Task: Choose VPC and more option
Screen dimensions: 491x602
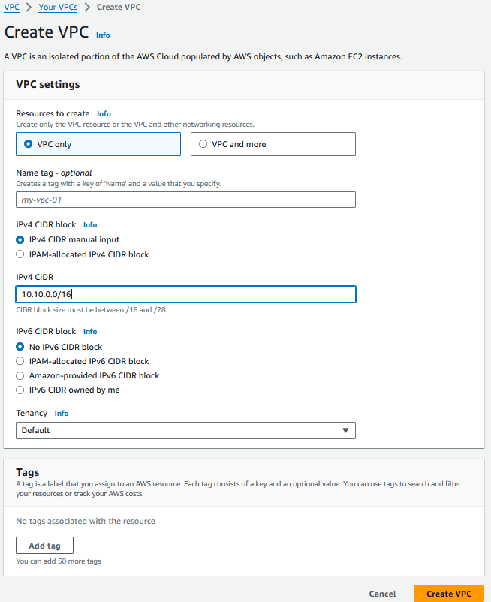Action: click(x=273, y=144)
